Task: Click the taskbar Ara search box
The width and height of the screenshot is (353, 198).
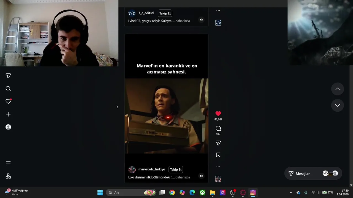Action: point(132,193)
